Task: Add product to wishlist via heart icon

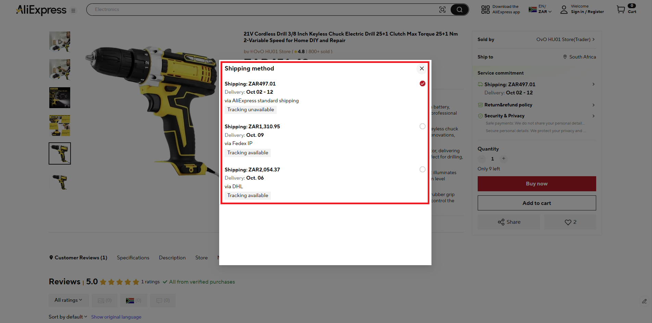Action: (567, 222)
